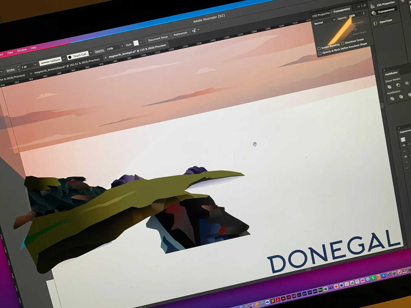Open the Touch Call brush definition dropdown
The width and height of the screenshot is (411, 308).
91,53
